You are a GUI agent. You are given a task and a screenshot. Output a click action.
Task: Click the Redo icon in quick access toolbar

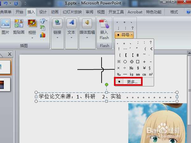coord(16,3)
